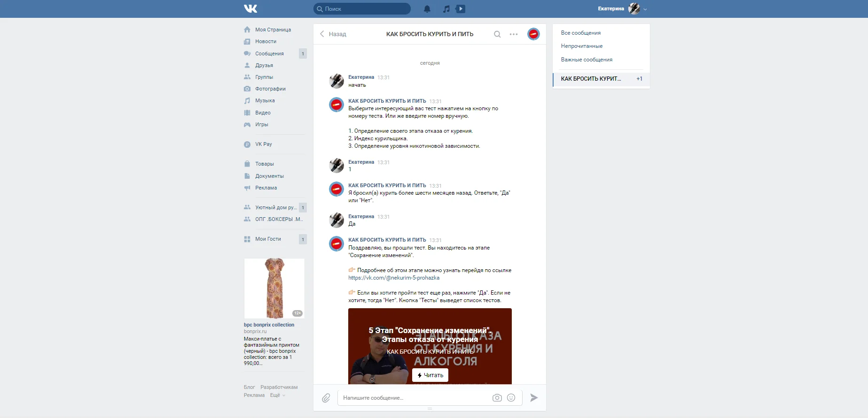
Task: Expand the Екатерина profile dropdown arrow
Action: click(645, 9)
